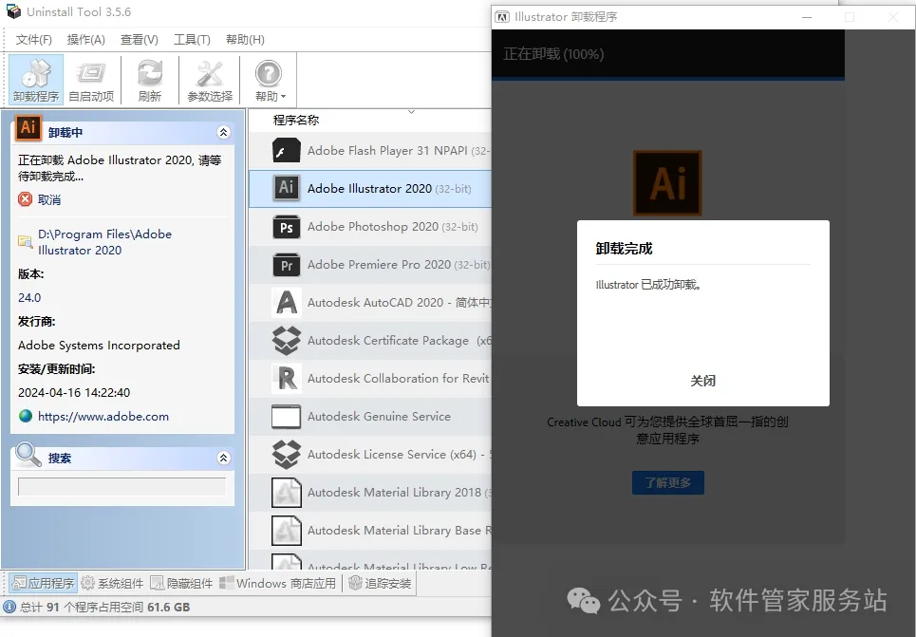
Task: Click the publisher Adobe Systems Incorporated
Action: 99,346
